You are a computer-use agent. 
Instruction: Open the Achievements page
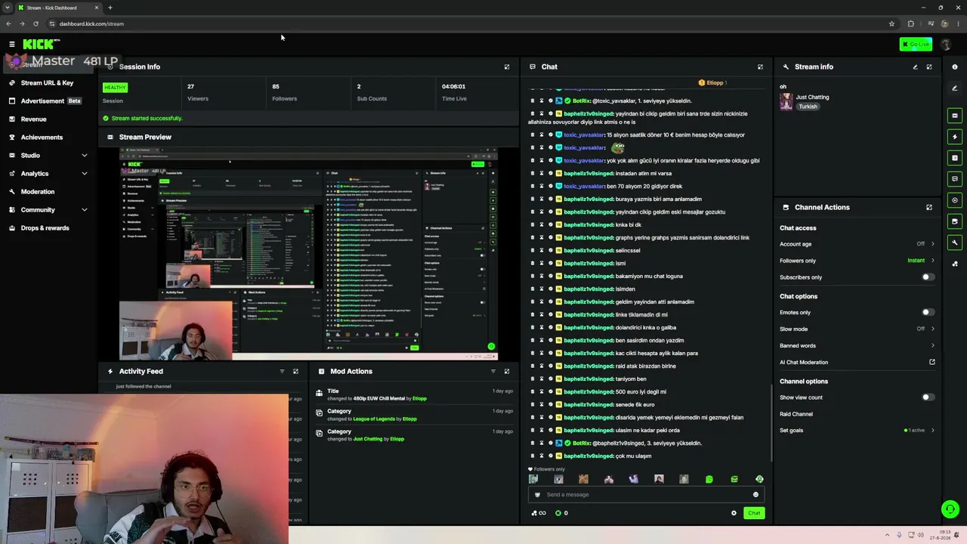click(x=48, y=138)
